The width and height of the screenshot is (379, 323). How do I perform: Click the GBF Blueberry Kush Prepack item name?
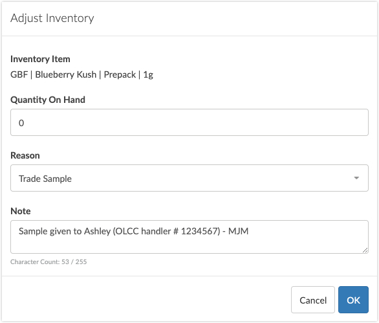[81, 74]
